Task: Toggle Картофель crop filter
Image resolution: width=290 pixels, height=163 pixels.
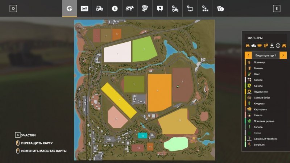Action: point(266,109)
